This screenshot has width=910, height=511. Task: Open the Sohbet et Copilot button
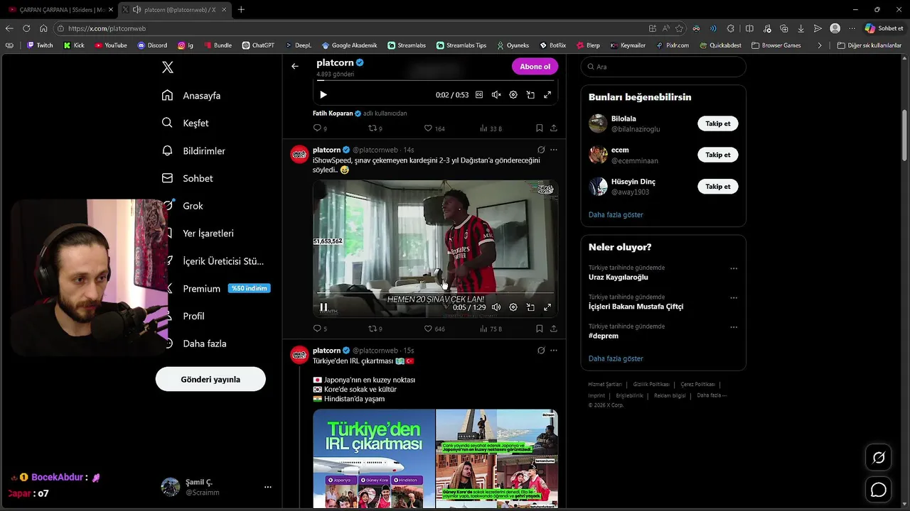(x=884, y=28)
